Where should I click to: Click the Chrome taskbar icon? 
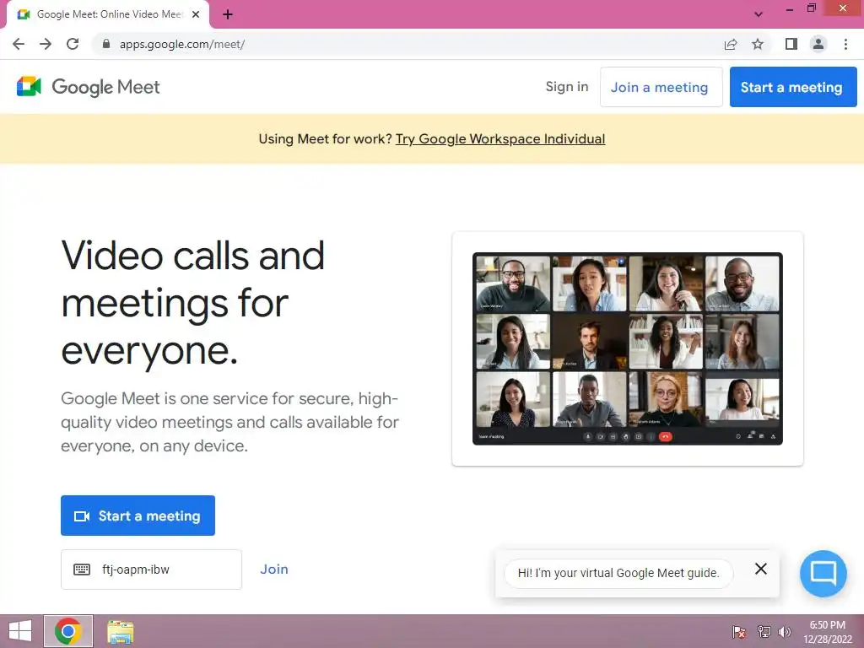(68, 631)
